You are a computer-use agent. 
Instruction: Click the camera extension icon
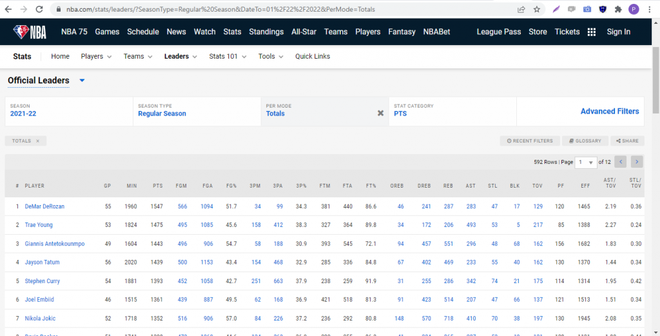[587, 9]
